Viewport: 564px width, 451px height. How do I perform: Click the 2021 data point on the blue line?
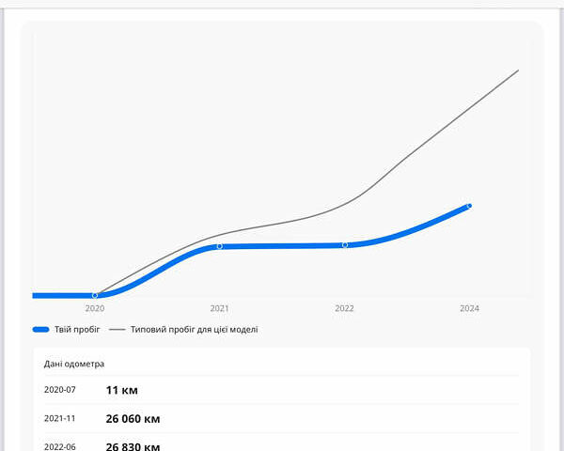(x=220, y=246)
